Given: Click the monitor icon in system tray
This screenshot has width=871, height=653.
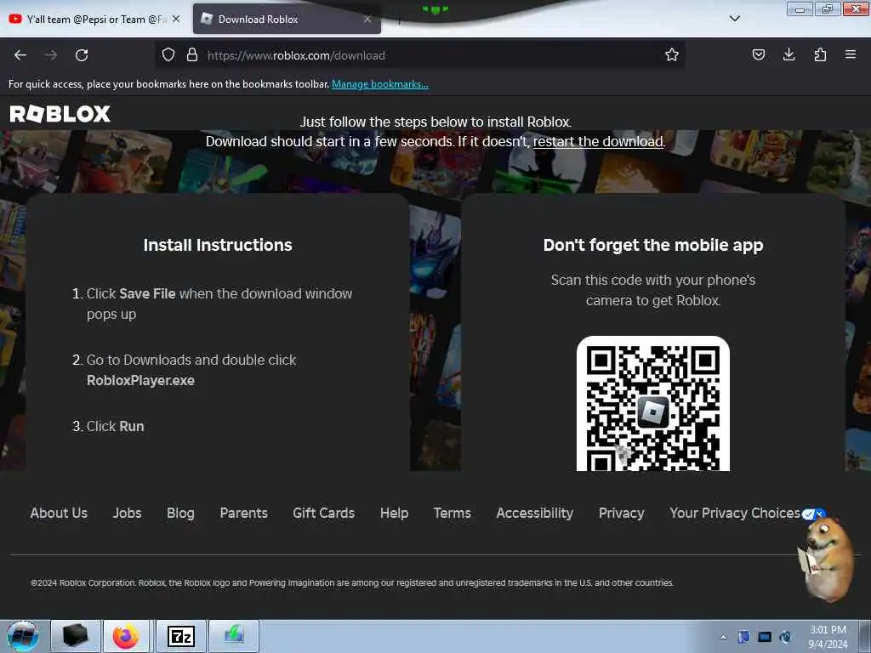Looking at the screenshot, I should click(765, 637).
